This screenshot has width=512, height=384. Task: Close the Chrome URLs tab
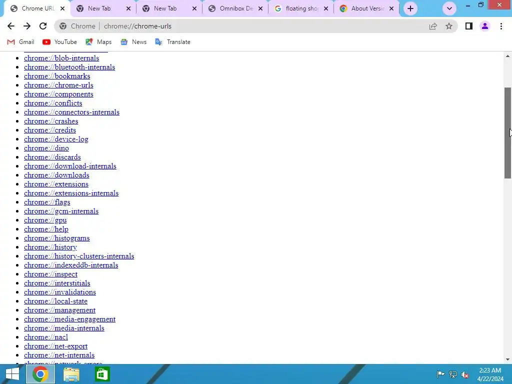pos(62,8)
